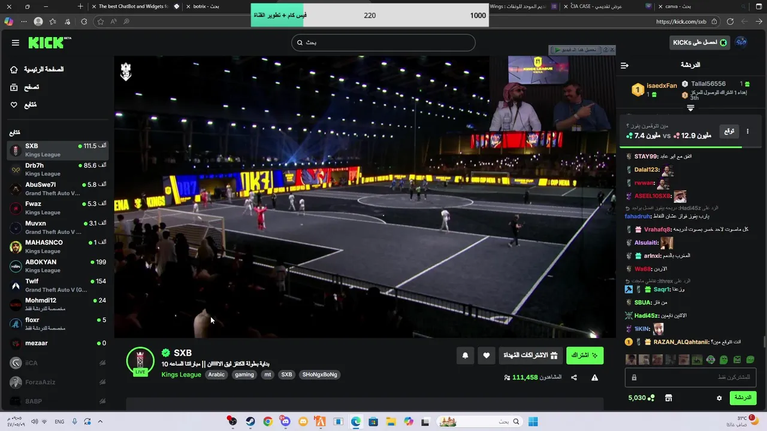Click the green Chat (الدردشة) send button

[x=742, y=397]
